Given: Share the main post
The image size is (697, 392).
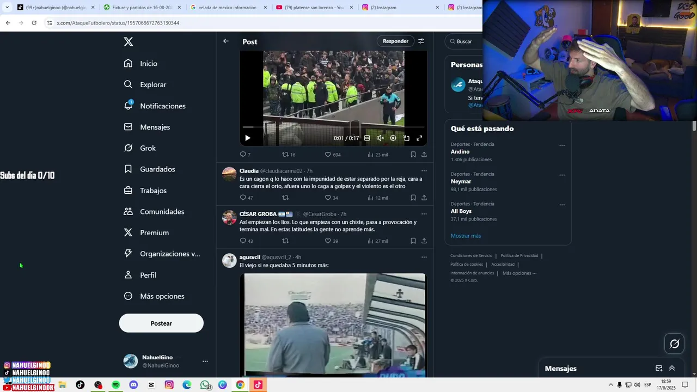Looking at the screenshot, I should (424, 155).
